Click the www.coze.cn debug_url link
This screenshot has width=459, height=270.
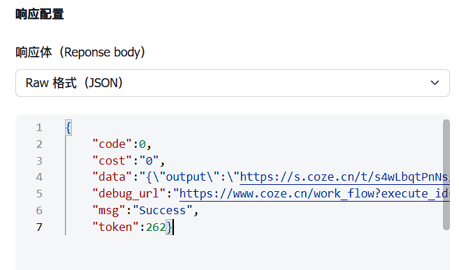314,194
